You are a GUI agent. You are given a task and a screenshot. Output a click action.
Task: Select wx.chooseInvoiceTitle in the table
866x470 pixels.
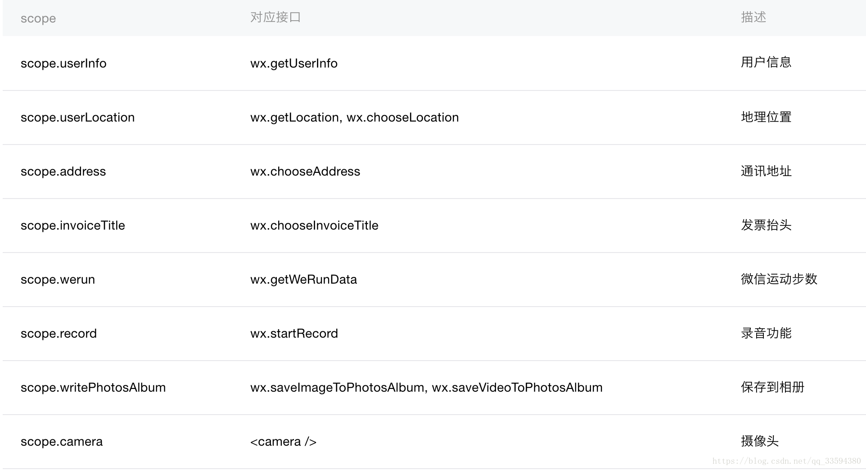[314, 226]
